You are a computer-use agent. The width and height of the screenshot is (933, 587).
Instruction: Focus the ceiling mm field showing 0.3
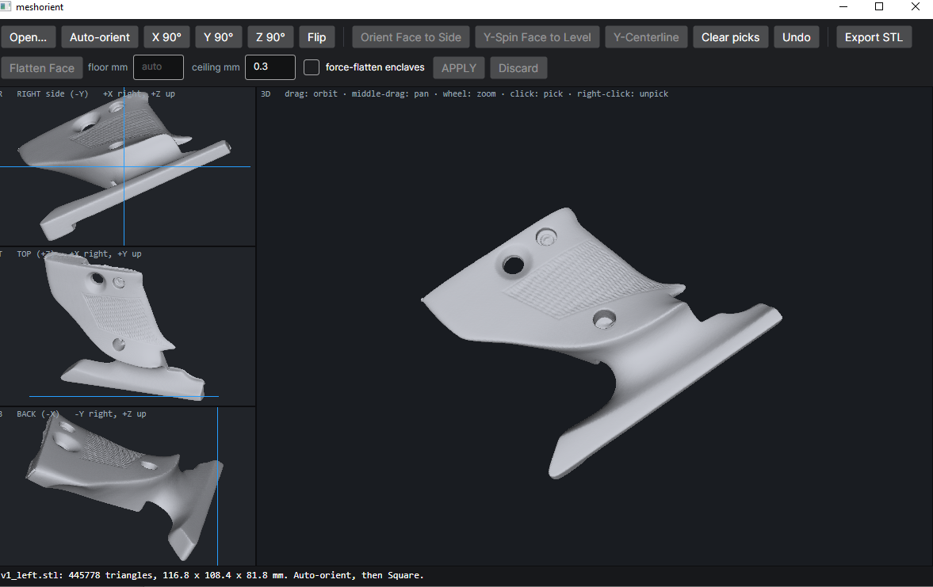point(270,67)
